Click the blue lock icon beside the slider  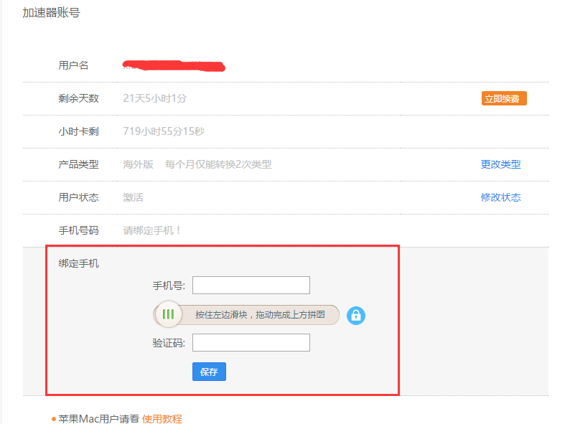(x=356, y=315)
